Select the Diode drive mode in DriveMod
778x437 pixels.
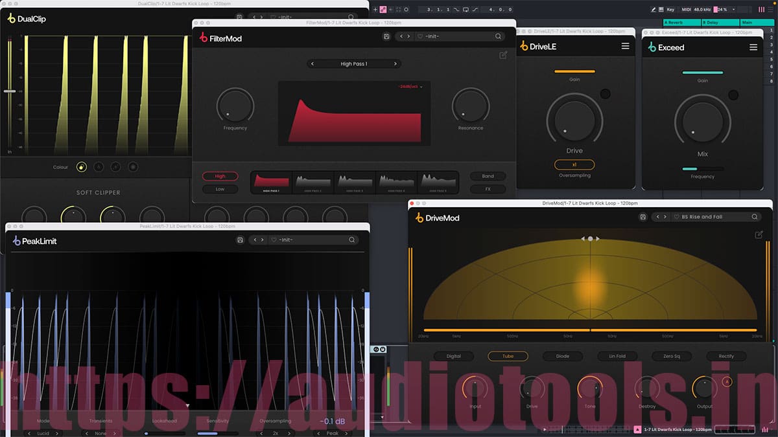pos(563,356)
